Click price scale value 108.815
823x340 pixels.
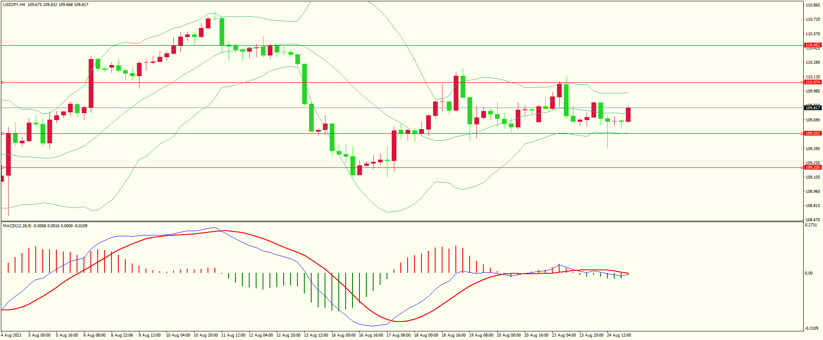coord(813,206)
